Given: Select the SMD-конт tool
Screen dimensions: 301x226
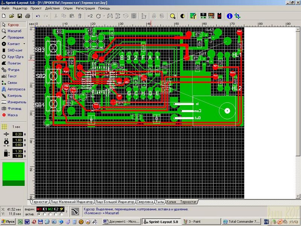Looking at the screenshot, I should pyautogui.click(x=14, y=50).
